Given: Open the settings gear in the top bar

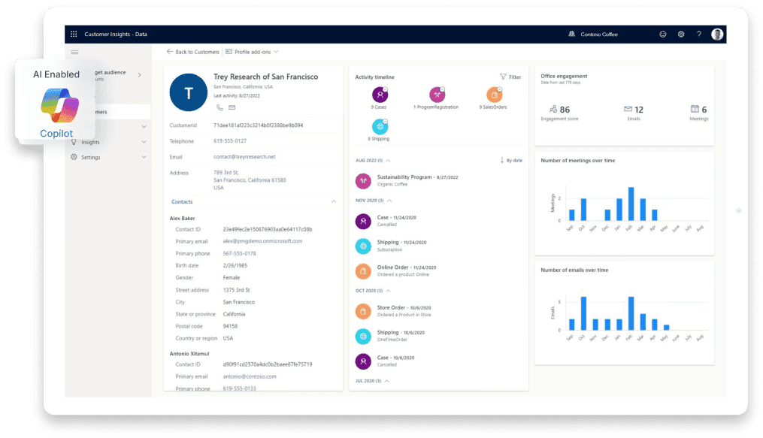Looking at the screenshot, I should (681, 34).
